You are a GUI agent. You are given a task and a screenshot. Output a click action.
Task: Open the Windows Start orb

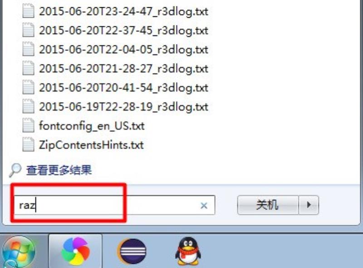pos(19,252)
